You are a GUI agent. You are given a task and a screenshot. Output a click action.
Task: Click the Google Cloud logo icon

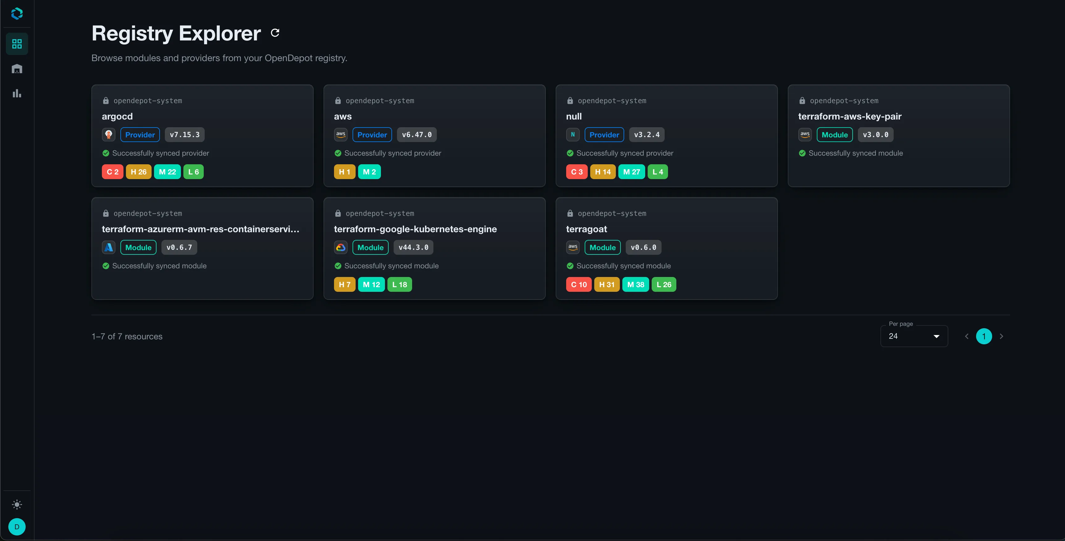(x=341, y=247)
